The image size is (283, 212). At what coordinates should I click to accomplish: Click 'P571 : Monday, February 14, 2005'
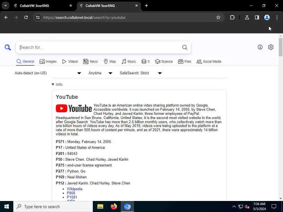point(83,142)
